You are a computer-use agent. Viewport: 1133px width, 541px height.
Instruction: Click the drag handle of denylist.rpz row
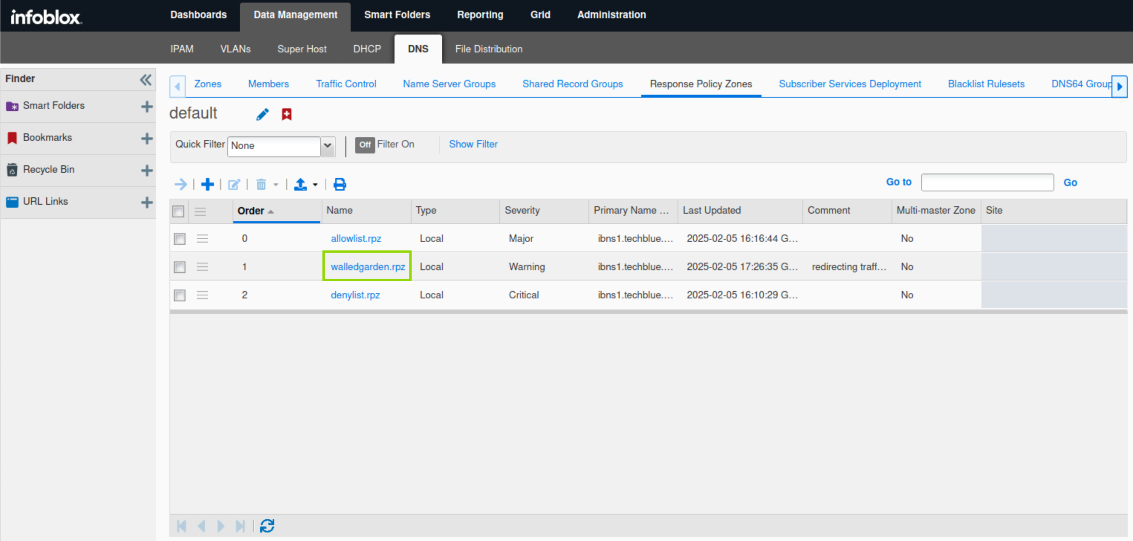pyautogui.click(x=202, y=295)
